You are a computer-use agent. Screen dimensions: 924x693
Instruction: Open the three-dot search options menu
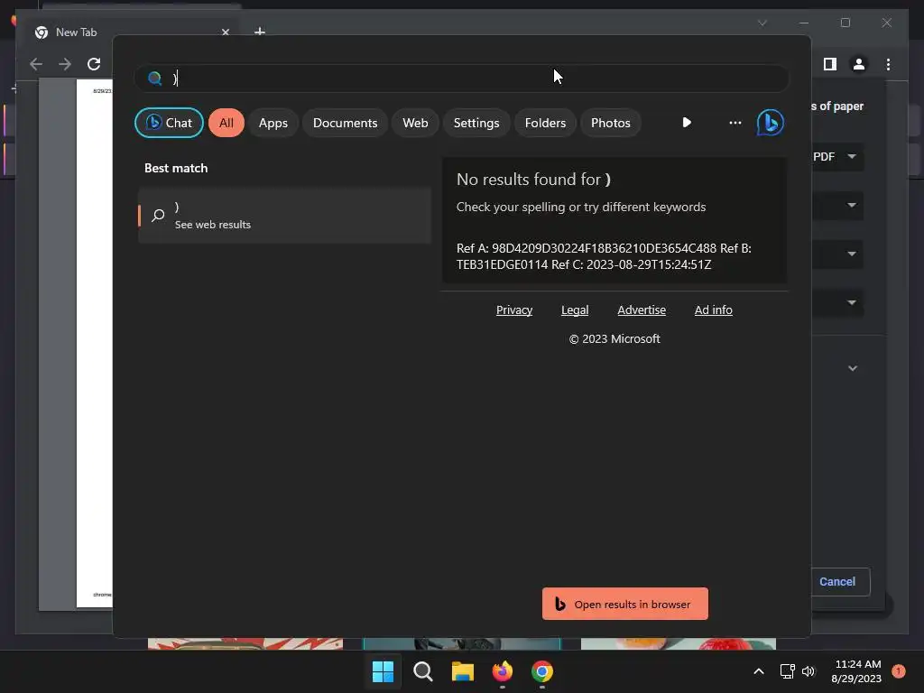click(735, 123)
